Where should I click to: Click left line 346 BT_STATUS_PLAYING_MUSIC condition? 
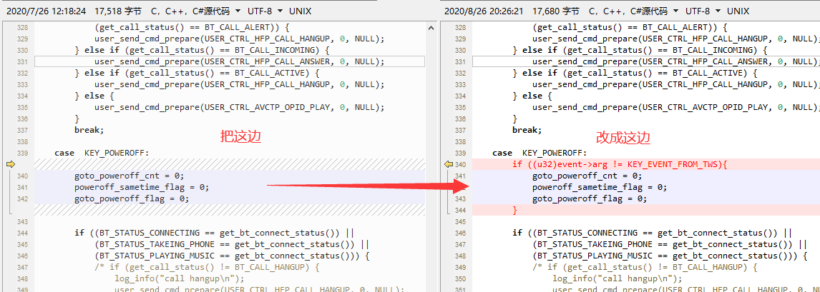[x=233, y=256]
